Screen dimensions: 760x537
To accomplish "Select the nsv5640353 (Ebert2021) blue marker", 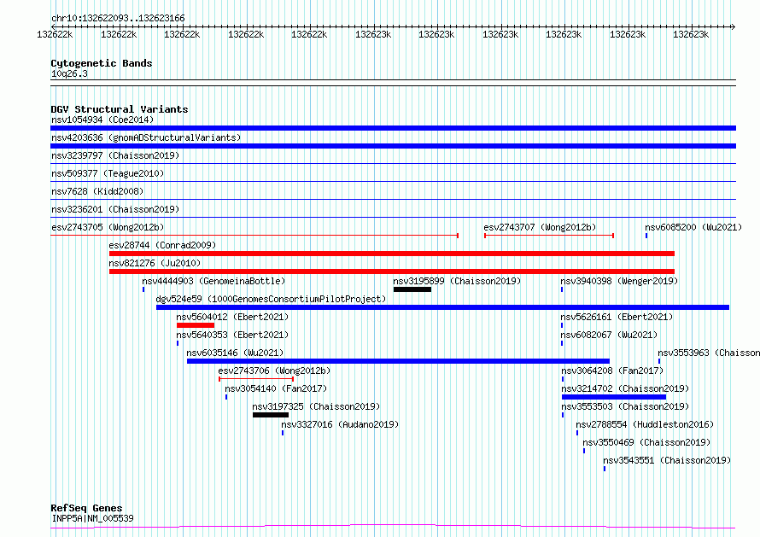I will tap(178, 343).
